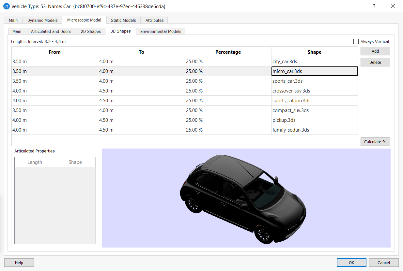Image resolution: width=403 pixels, height=271 pixels.
Task: Go to Articulated and Doors tab
Action: point(51,31)
